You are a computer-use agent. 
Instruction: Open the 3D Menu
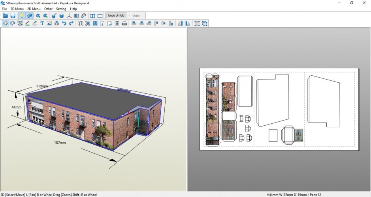(x=17, y=9)
